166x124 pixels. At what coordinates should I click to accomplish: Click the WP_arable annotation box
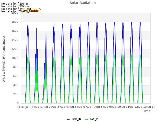click(x=31, y=11)
